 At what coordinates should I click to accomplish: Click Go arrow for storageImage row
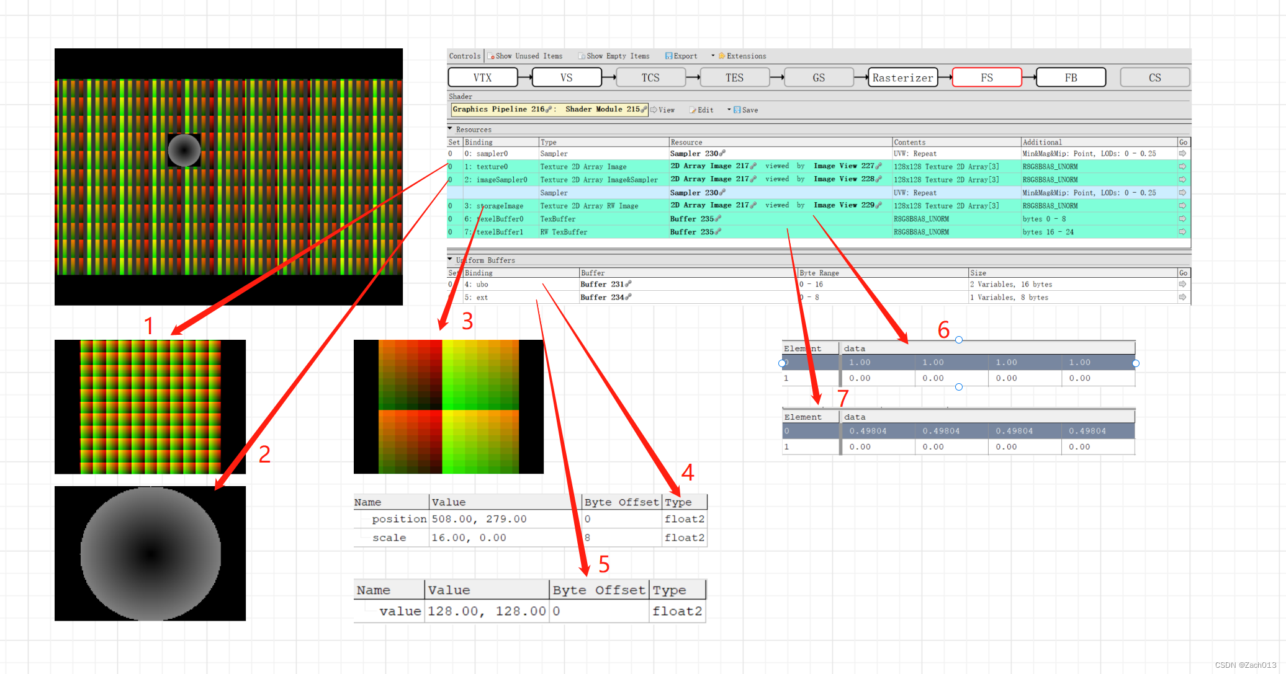(1182, 206)
